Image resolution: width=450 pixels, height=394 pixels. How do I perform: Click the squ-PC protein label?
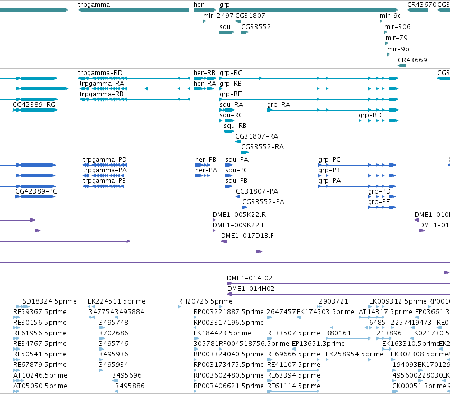click(x=236, y=170)
